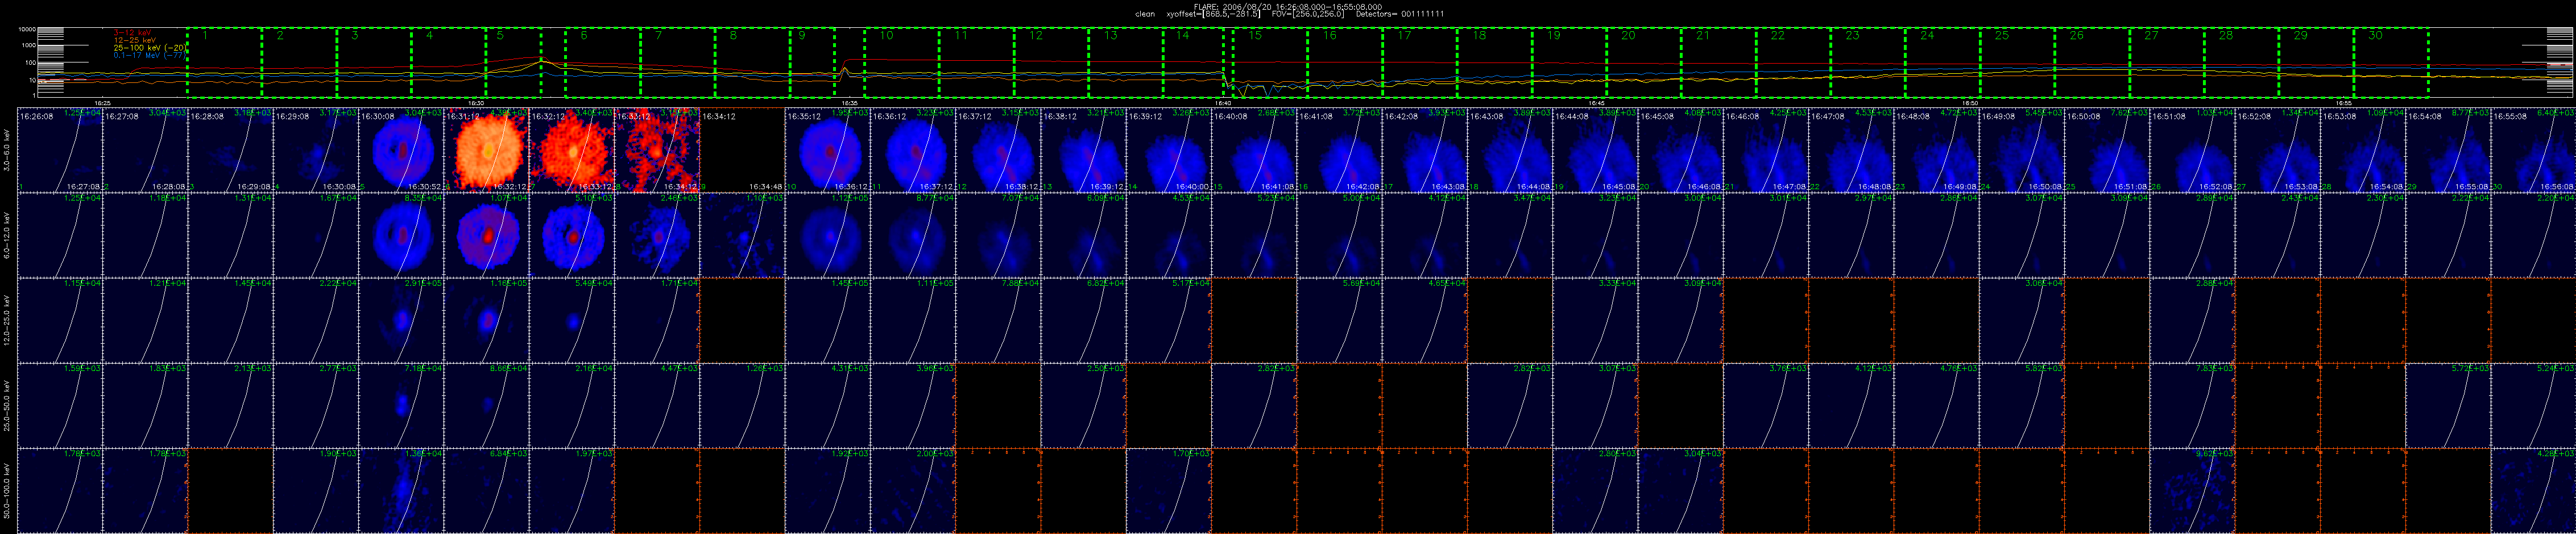Click the 50.0-100.0 keV row label

pyautogui.click(x=8, y=490)
